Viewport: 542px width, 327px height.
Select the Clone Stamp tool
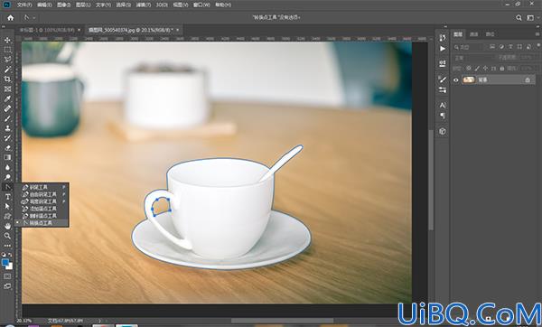coord(7,128)
